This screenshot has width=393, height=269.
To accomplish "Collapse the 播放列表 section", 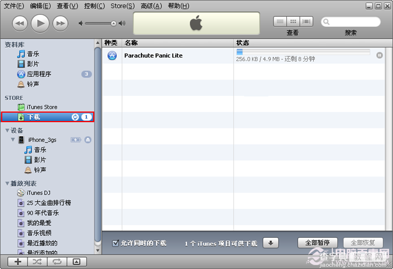I will pyautogui.click(x=7, y=183).
